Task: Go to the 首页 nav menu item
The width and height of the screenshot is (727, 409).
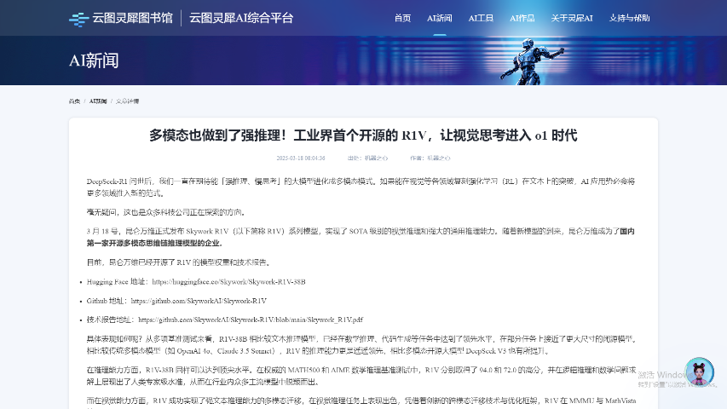Action: tap(402, 18)
